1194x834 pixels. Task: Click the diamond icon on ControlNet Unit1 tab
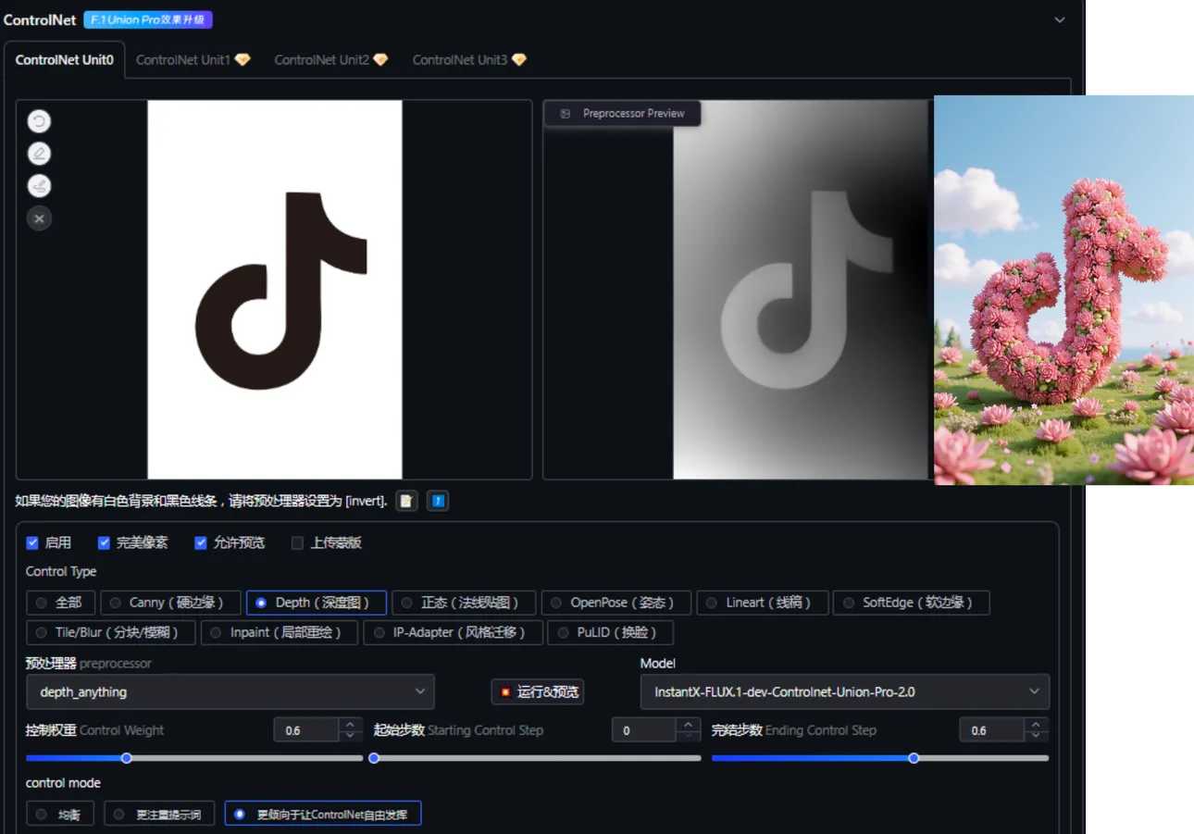pyautogui.click(x=243, y=59)
